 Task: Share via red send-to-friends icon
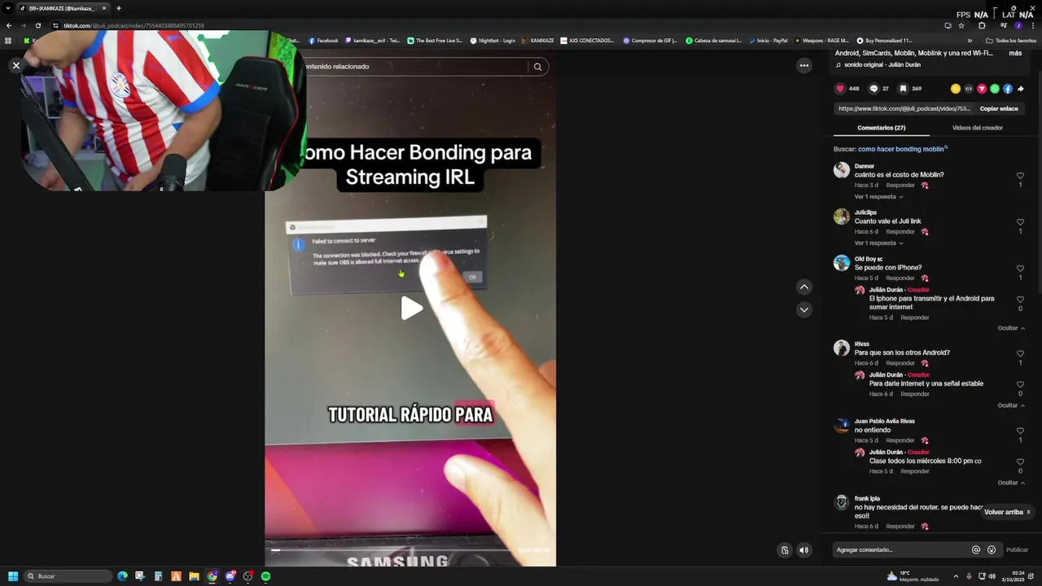(982, 89)
